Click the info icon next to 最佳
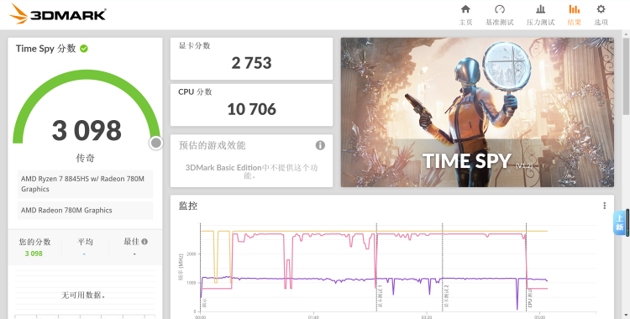Image resolution: width=630 pixels, height=319 pixels. [x=144, y=242]
